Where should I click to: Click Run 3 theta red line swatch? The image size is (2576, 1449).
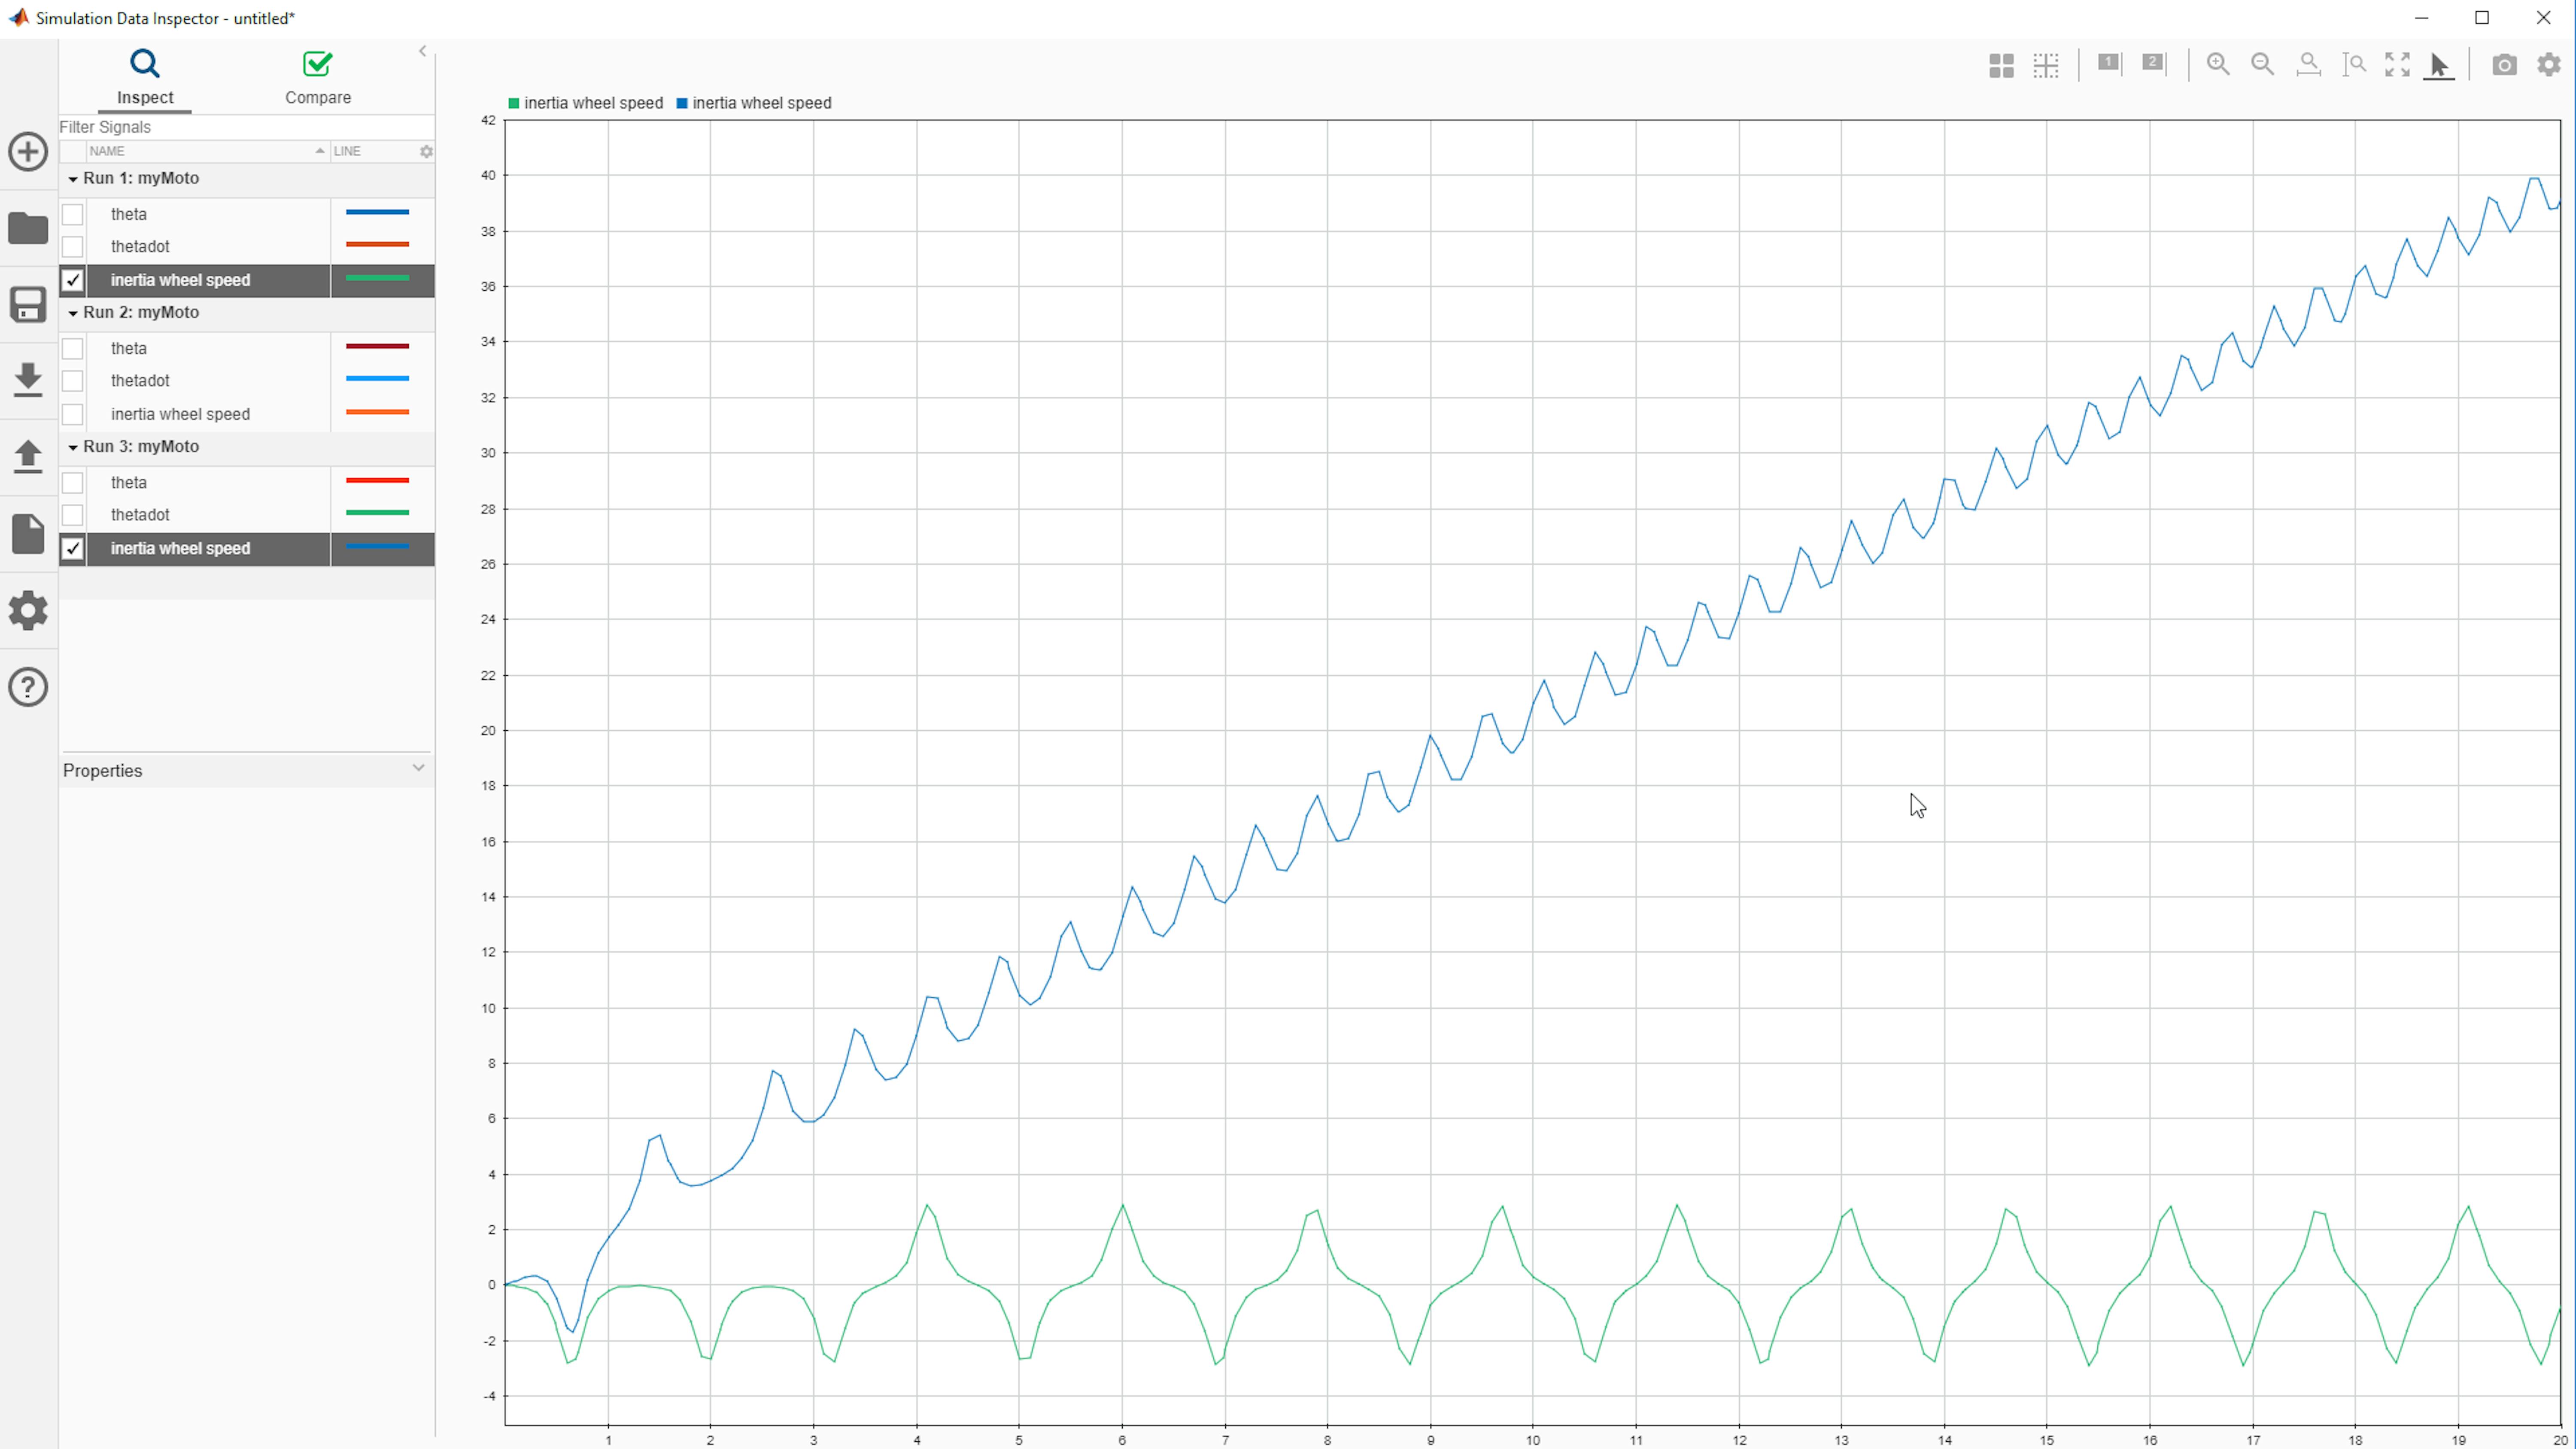377,480
